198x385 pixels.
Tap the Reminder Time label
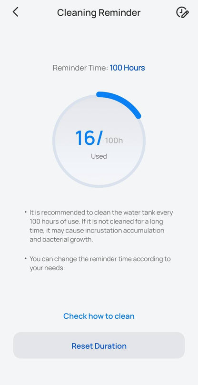click(x=80, y=68)
